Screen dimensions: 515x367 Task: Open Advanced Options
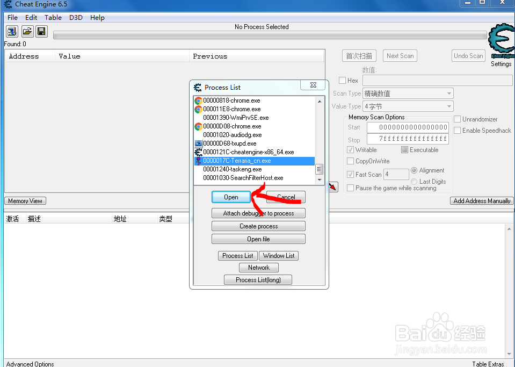(30, 364)
